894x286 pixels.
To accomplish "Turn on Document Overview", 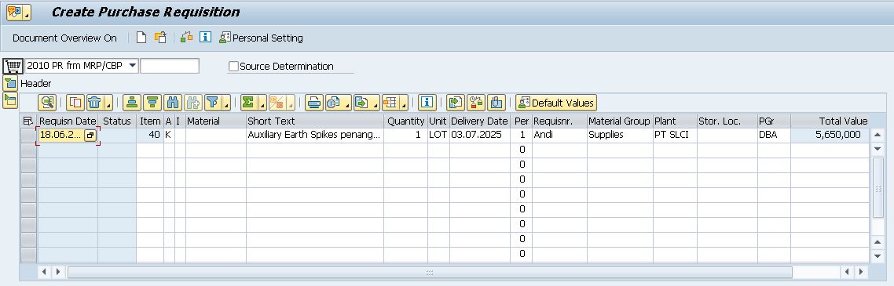I will pyautogui.click(x=64, y=38).
